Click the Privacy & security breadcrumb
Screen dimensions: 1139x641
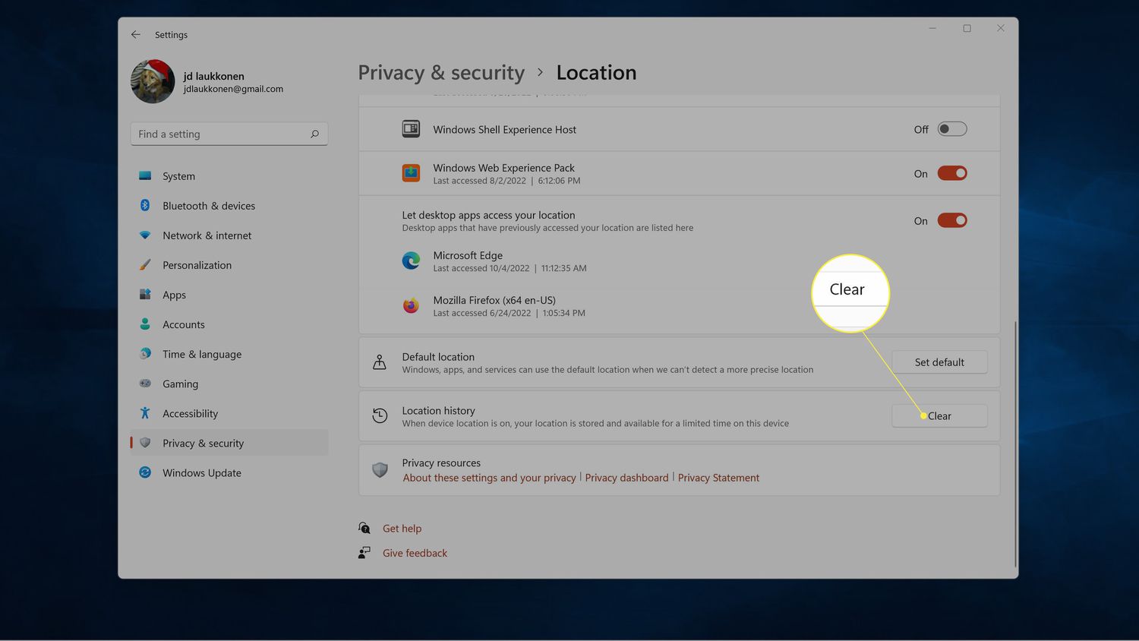(x=441, y=73)
